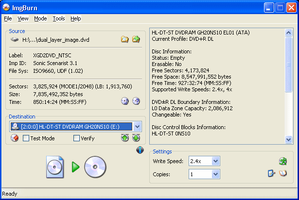Browse for a source image file
299x200 pixels.
click(125, 39)
